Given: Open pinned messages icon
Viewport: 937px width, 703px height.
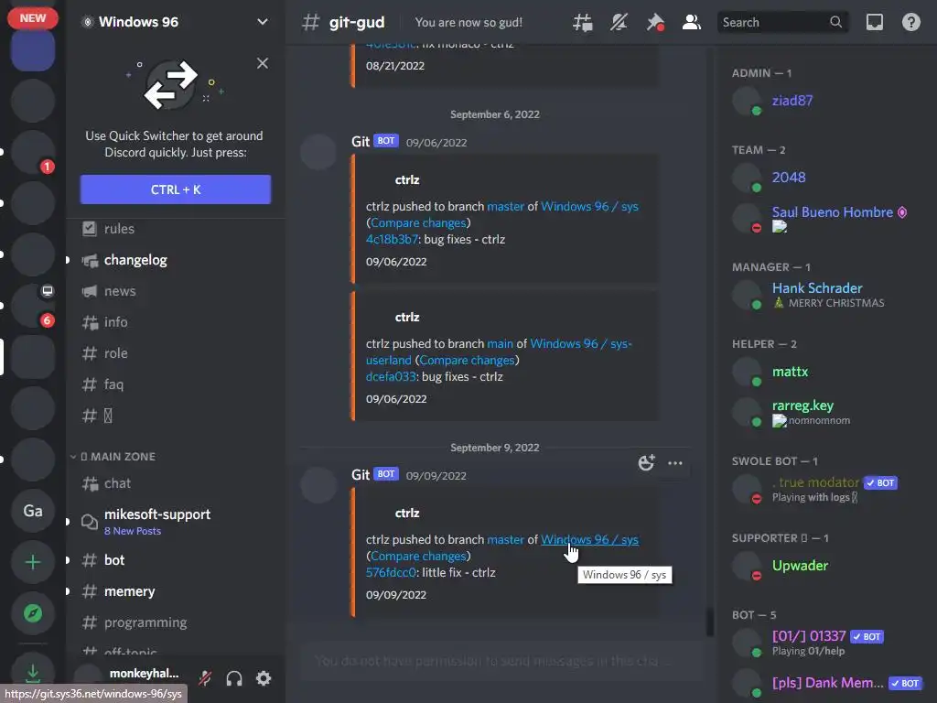Looking at the screenshot, I should [655, 23].
